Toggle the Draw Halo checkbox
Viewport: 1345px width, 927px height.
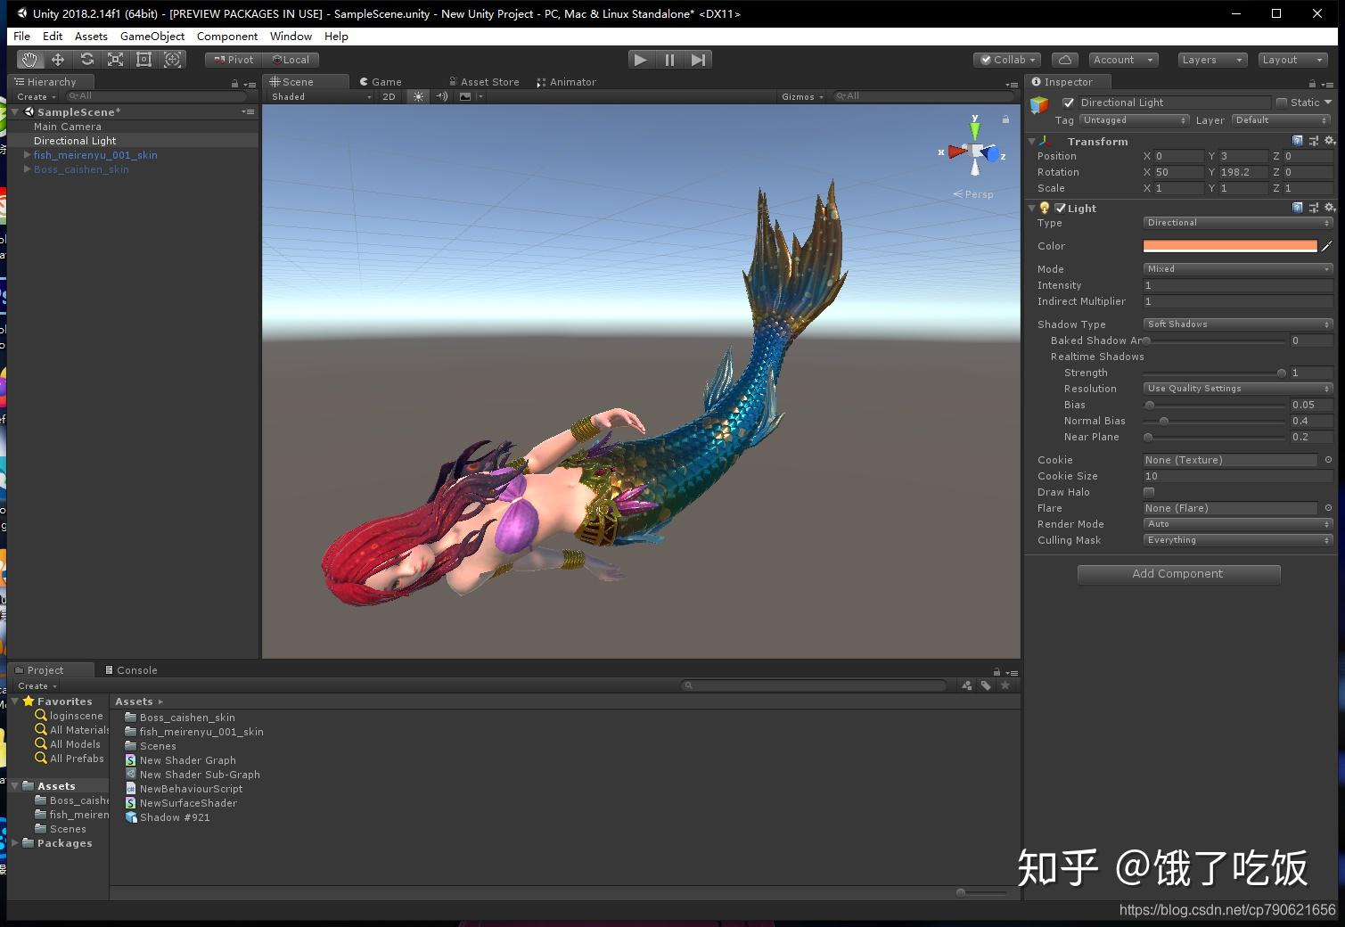click(x=1149, y=491)
